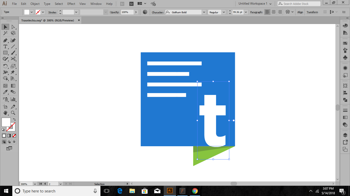This screenshot has height=196, width=350.
Task: Activate the Zoom tool
Action: pyautogui.click(x=13, y=113)
